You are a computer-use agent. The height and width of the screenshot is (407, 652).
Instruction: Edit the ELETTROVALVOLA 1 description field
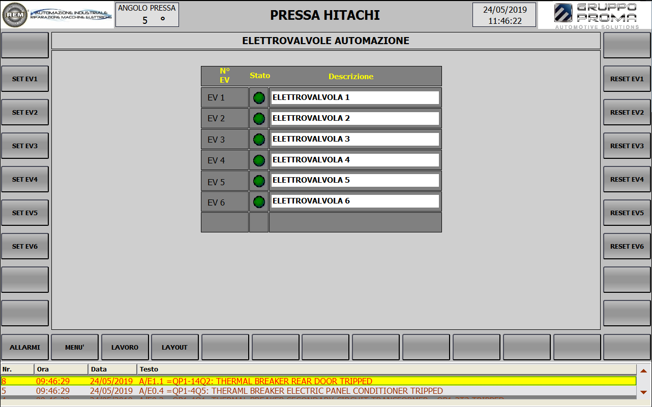point(355,97)
